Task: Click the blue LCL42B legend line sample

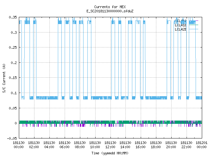Action: (x=194, y=29)
